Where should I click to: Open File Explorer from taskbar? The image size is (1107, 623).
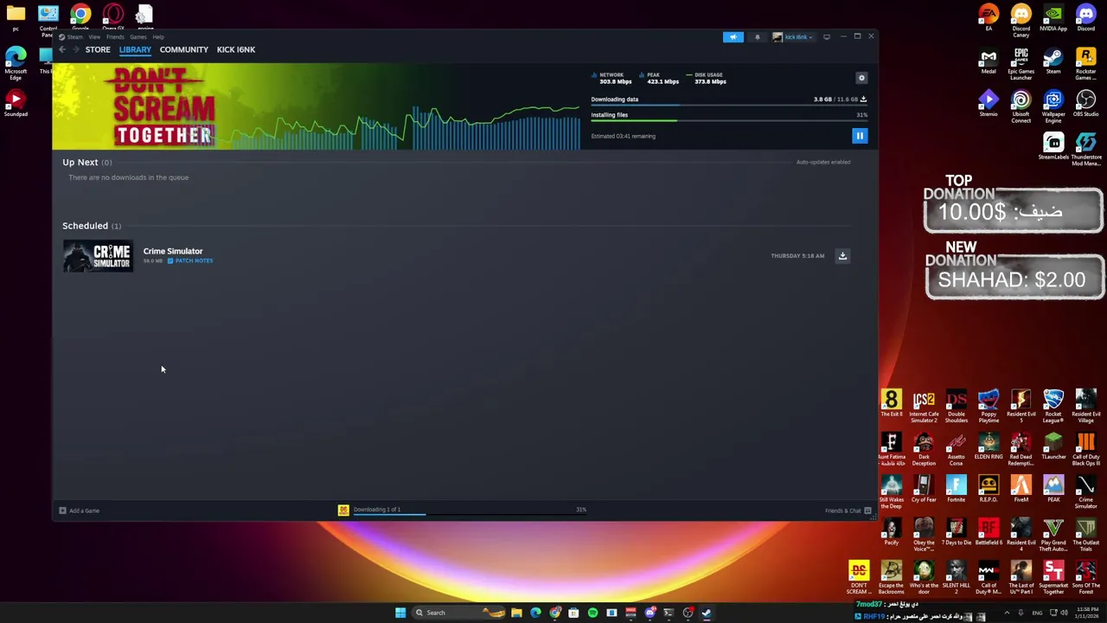tap(516, 613)
